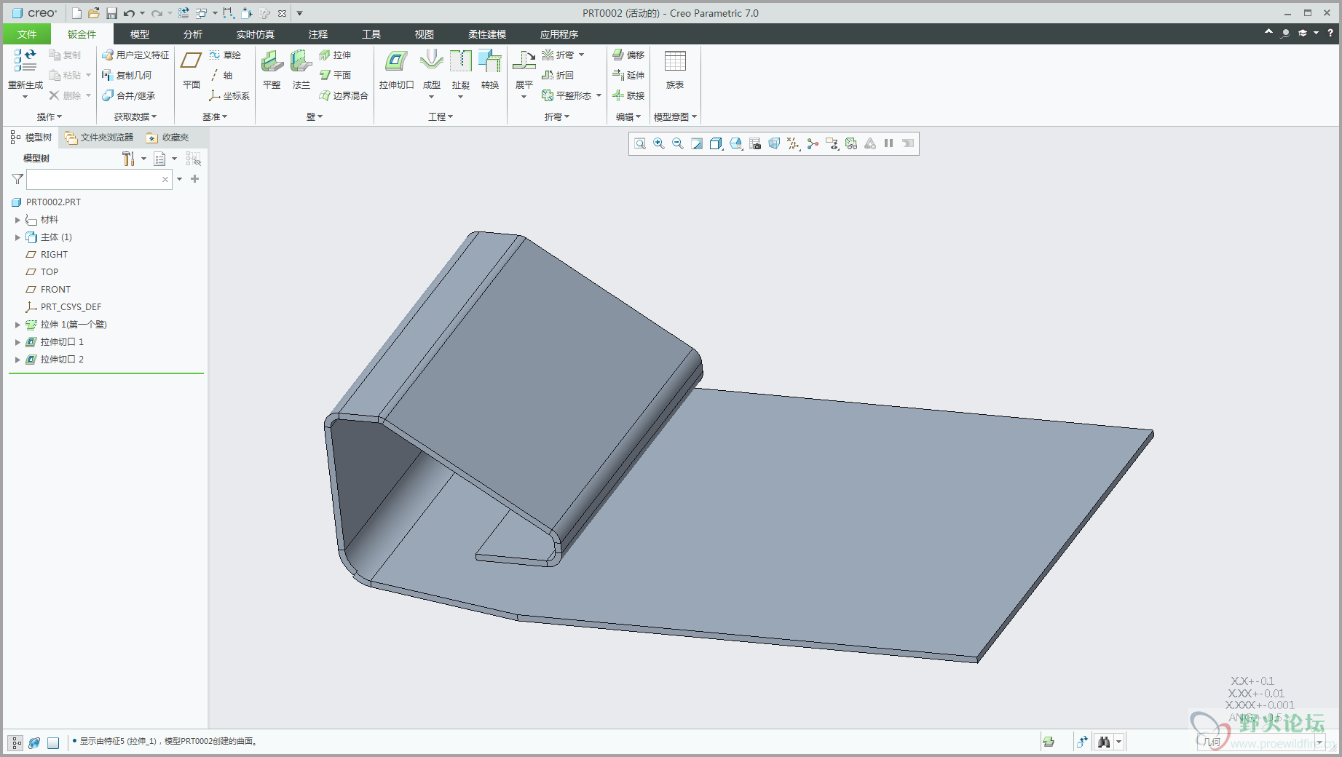Screen dimensions: 1342x757
Task: Toggle Perspective View icon
Action: click(774, 144)
